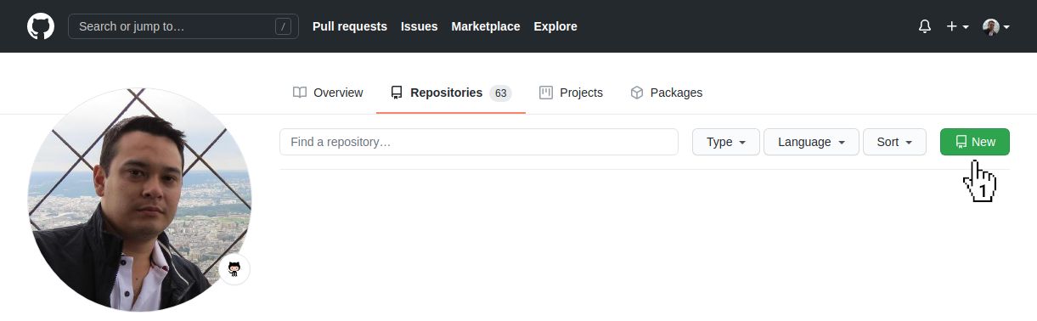This screenshot has height=321, width=1037.
Task: Open the Explore link
Action: 555,26
